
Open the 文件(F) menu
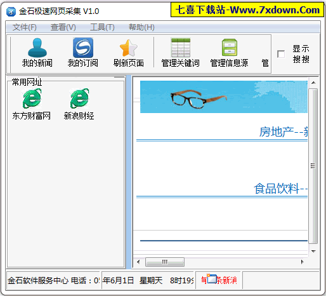click(x=25, y=27)
